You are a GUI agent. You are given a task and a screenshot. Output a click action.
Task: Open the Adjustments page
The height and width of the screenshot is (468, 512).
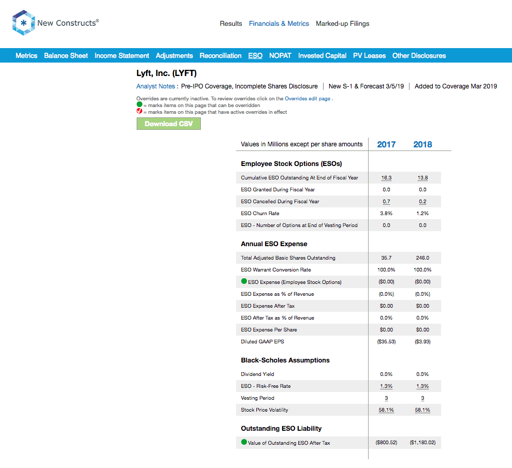pyautogui.click(x=174, y=55)
